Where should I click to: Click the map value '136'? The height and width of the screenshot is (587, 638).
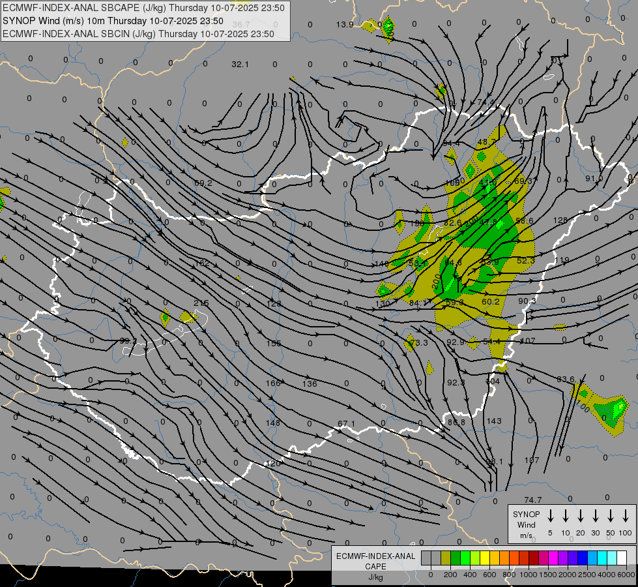[310, 384]
